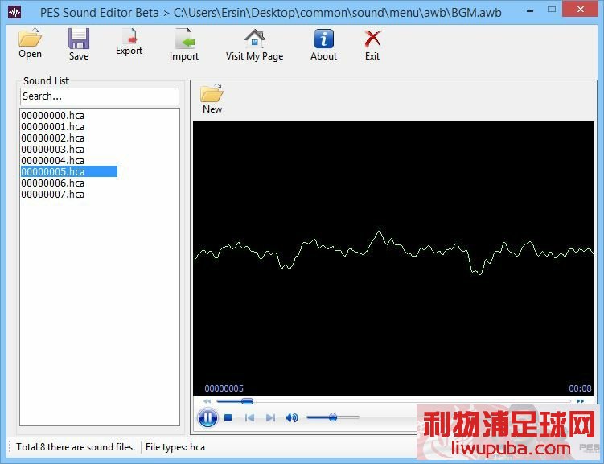Stop audio playback
Image resolution: width=604 pixels, height=464 pixels.
tap(228, 418)
